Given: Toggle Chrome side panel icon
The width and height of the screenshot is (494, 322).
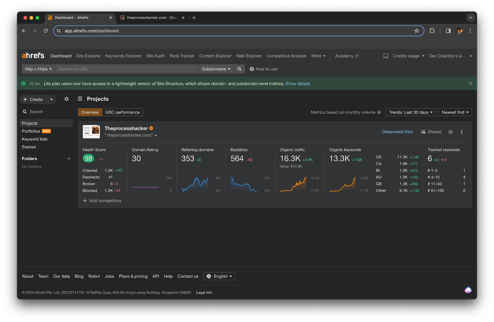Looking at the screenshot, I should pos(448,31).
